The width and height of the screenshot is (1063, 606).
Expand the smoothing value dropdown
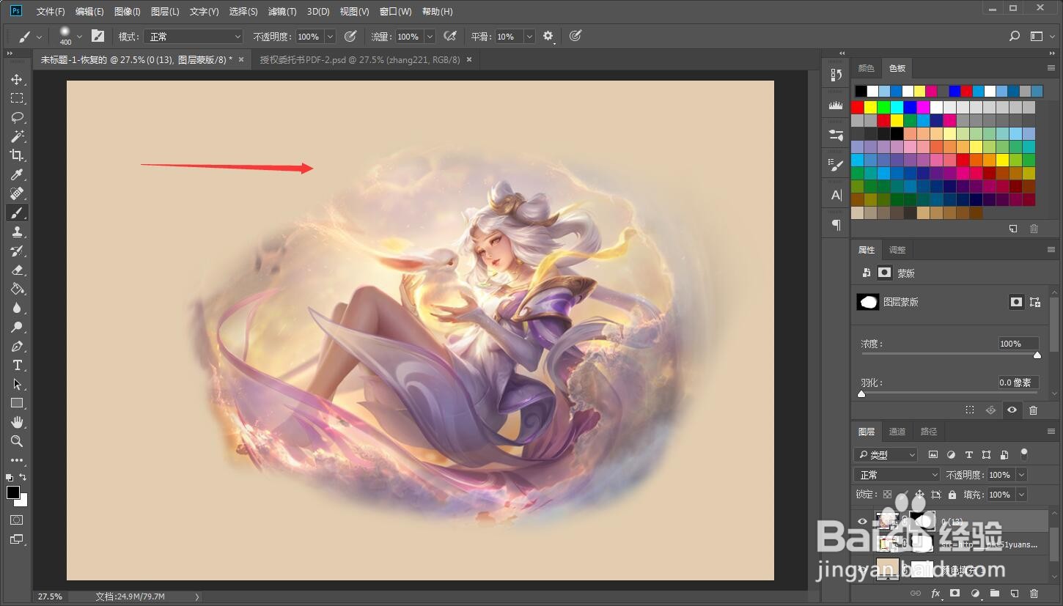pos(529,37)
